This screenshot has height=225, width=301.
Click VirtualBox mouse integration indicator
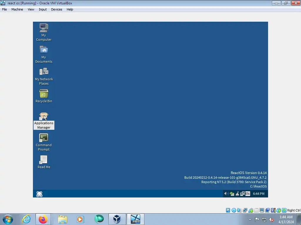[x=279, y=210]
